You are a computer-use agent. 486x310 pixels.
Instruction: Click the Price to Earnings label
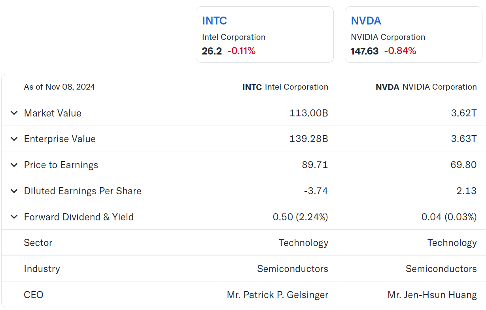pyautogui.click(x=61, y=165)
